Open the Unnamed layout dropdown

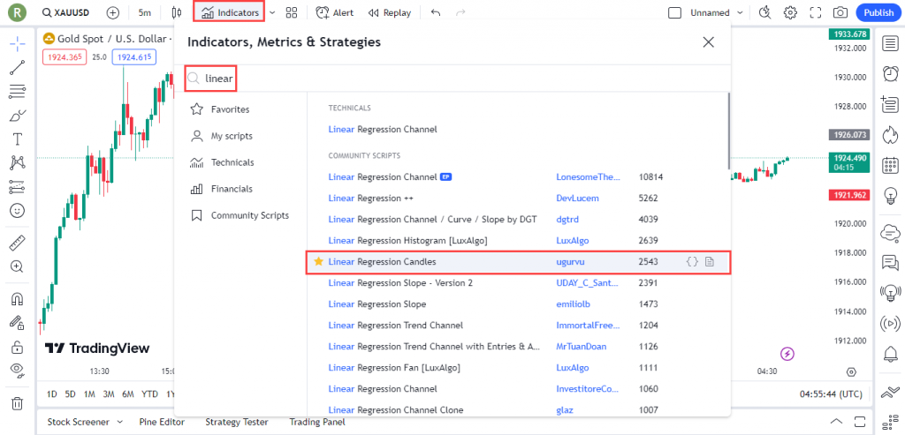click(718, 12)
